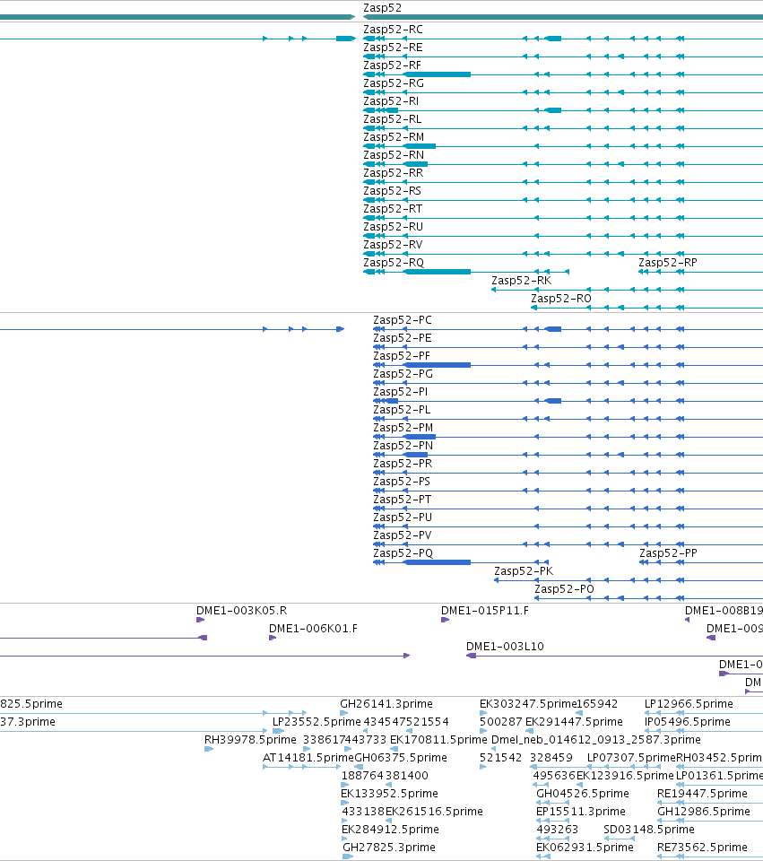Select the Zasp52-PI protein label
Image resolution: width=763 pixels, height=861 pixels.
(400, 392)
